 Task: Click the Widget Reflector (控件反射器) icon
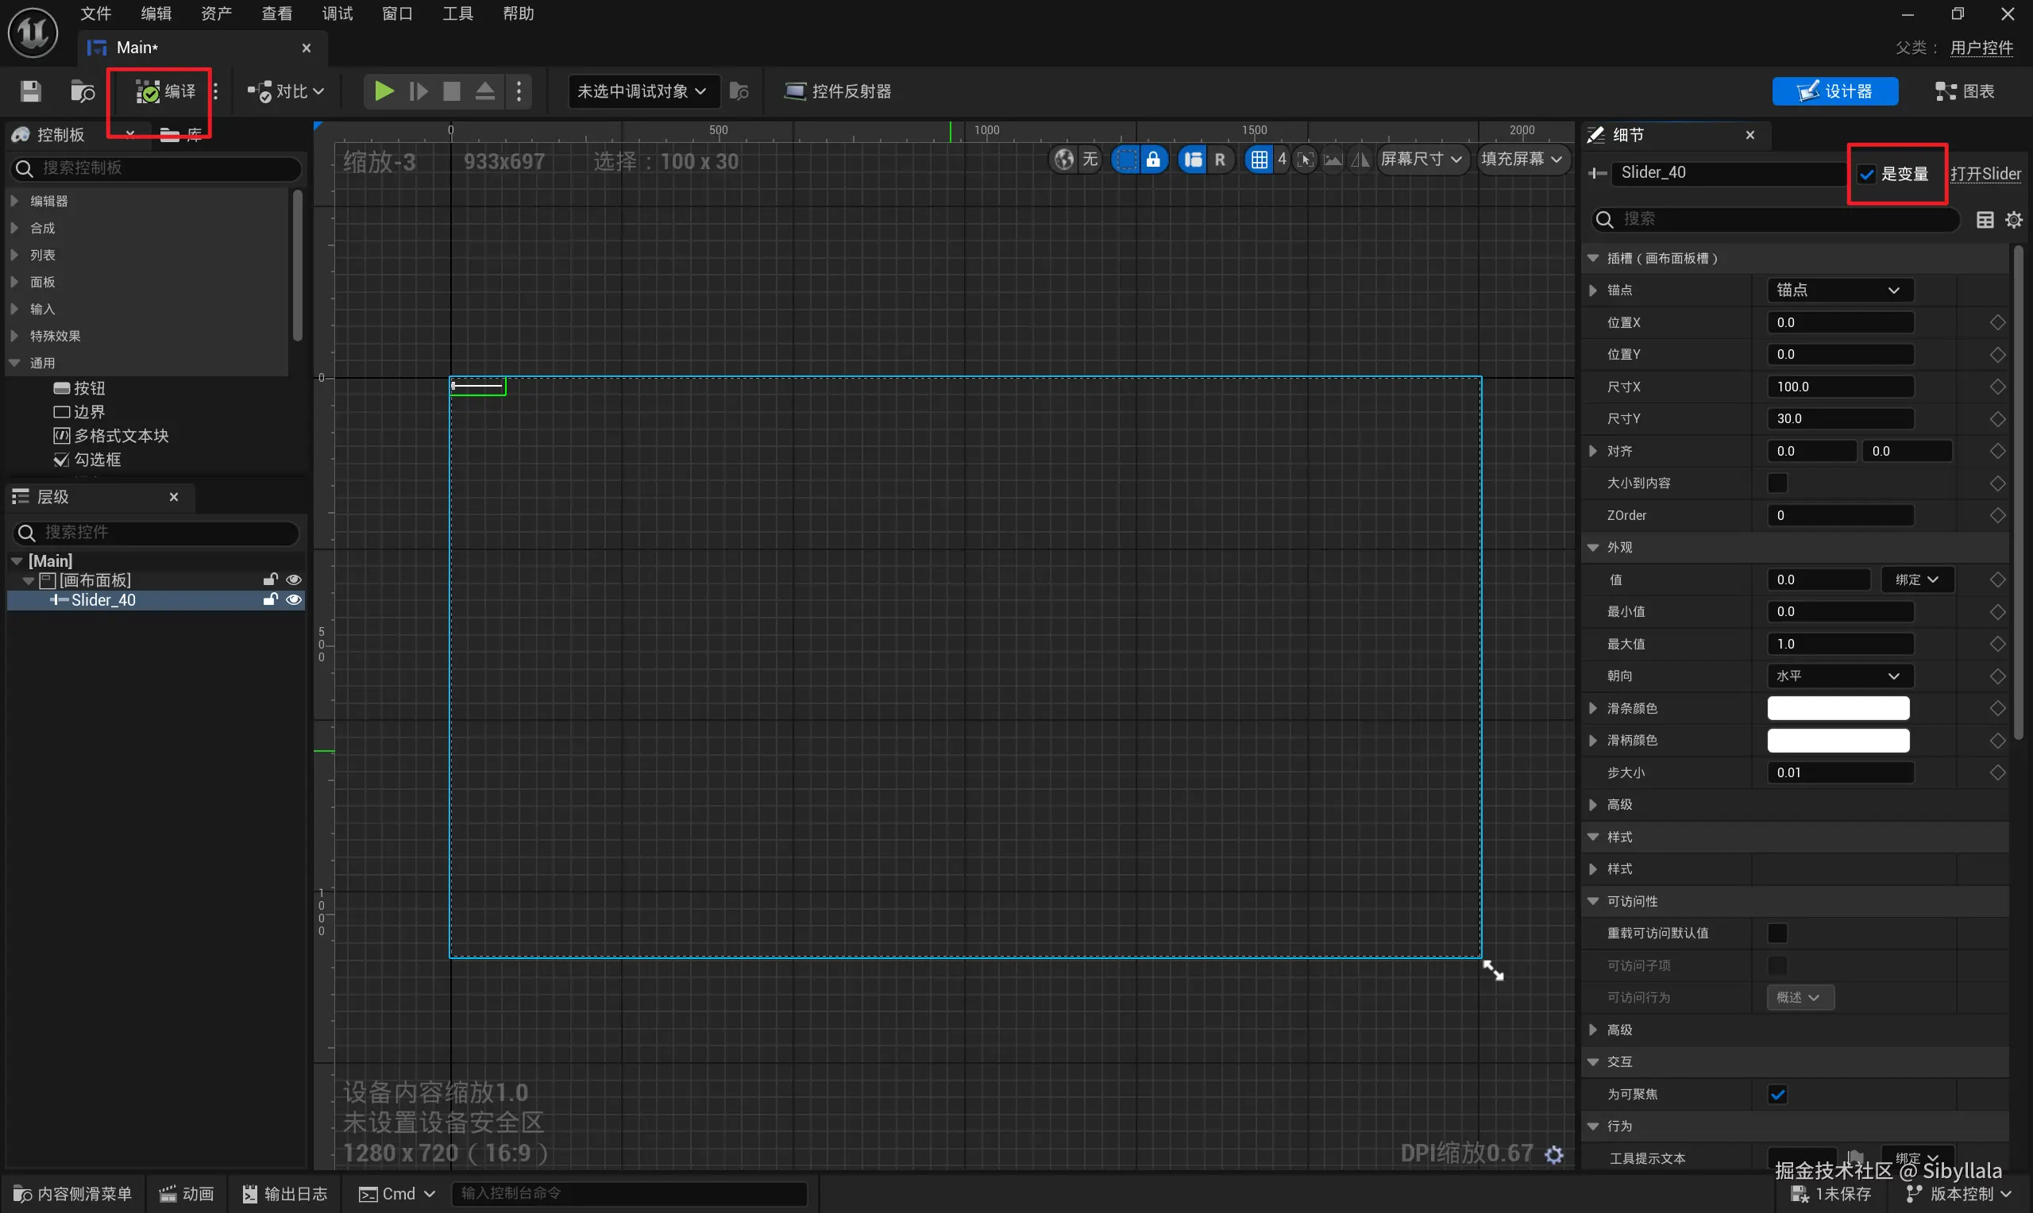pos(794,90)
